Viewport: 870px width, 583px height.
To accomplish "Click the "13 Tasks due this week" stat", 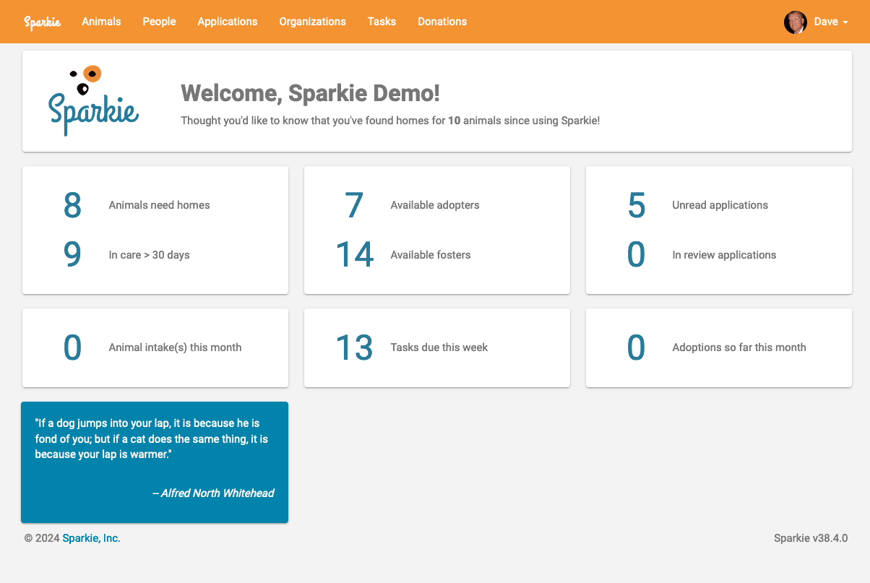I will click(412, 347).
